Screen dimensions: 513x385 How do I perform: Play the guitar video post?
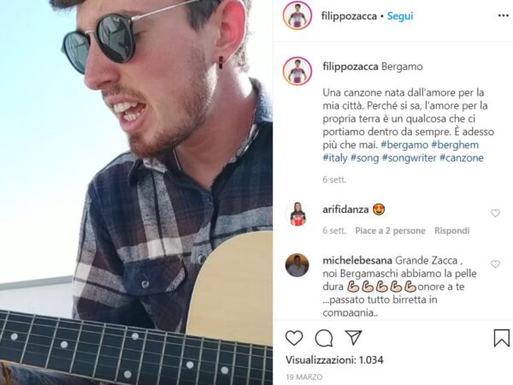pyautogui.click(x=136, y=192)
